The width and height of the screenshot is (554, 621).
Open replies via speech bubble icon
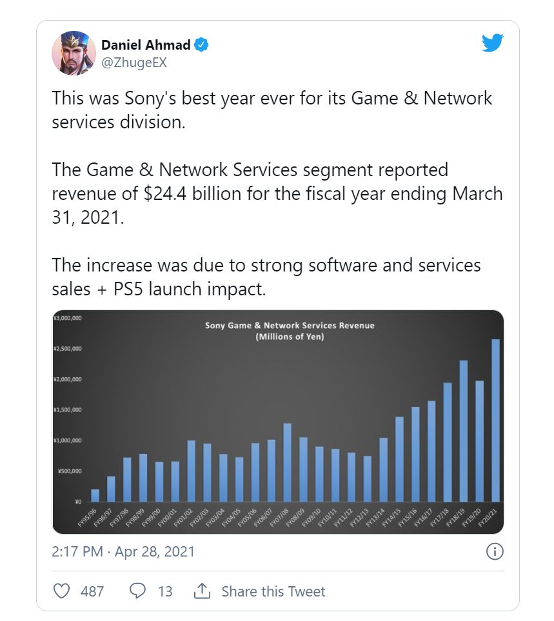point(138,591)
